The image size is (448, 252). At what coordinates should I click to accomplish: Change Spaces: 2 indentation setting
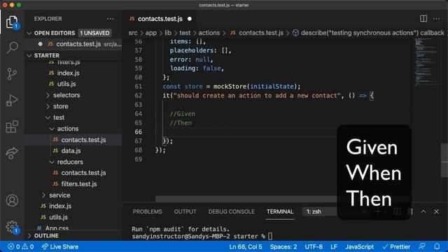(283, 246)
